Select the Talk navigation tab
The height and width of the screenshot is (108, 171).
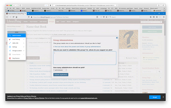58,22
